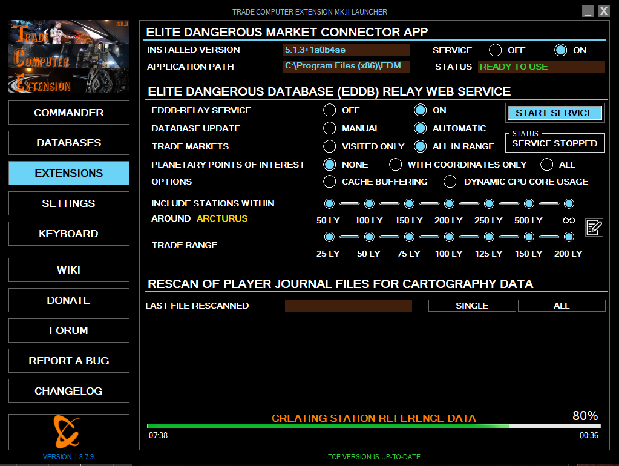Click the Donate button

coord(69,300)
